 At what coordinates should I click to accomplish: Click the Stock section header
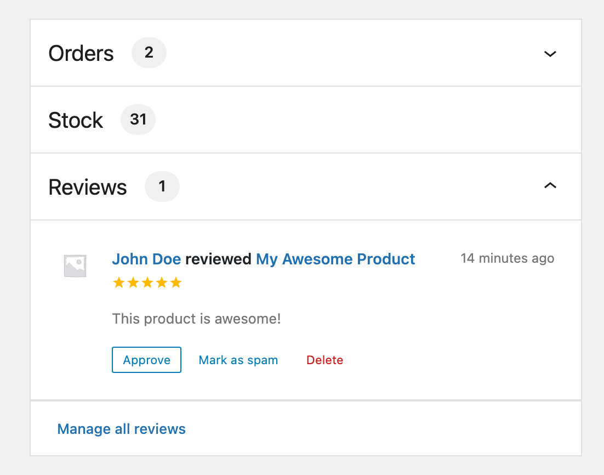[x=76, y=119]
